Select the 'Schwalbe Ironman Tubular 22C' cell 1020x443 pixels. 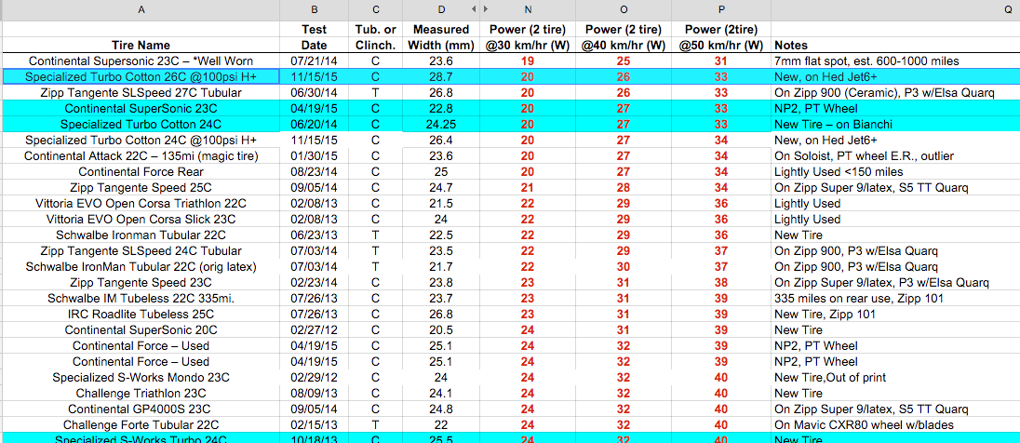pyautogui.click(x=141, y=235)
